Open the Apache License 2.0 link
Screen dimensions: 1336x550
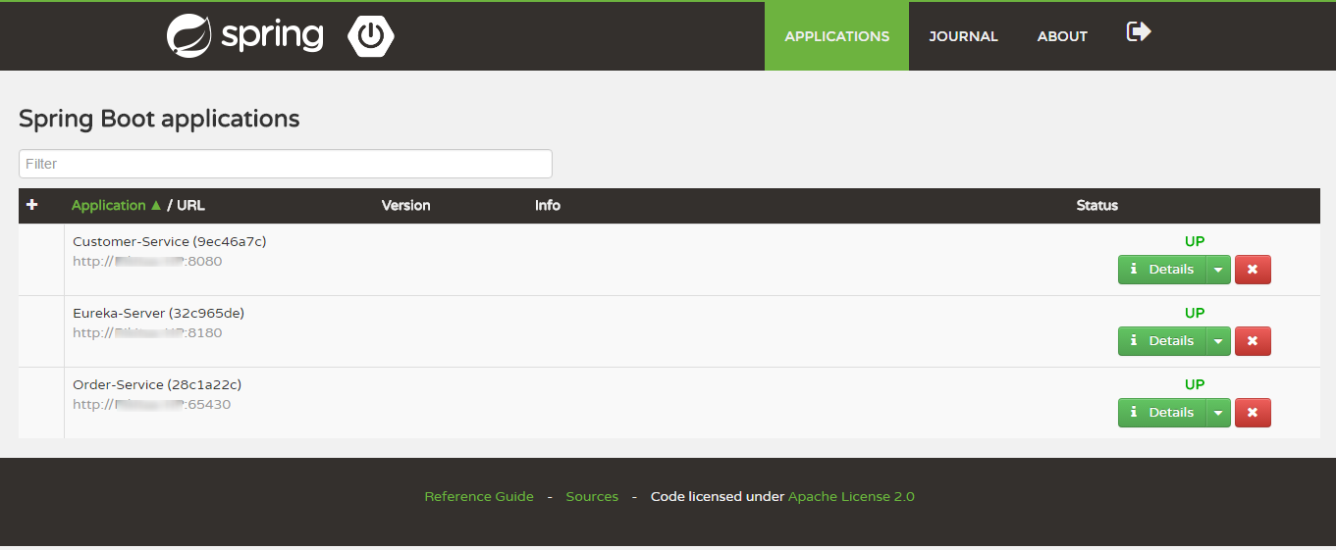[x=851, y=497]
